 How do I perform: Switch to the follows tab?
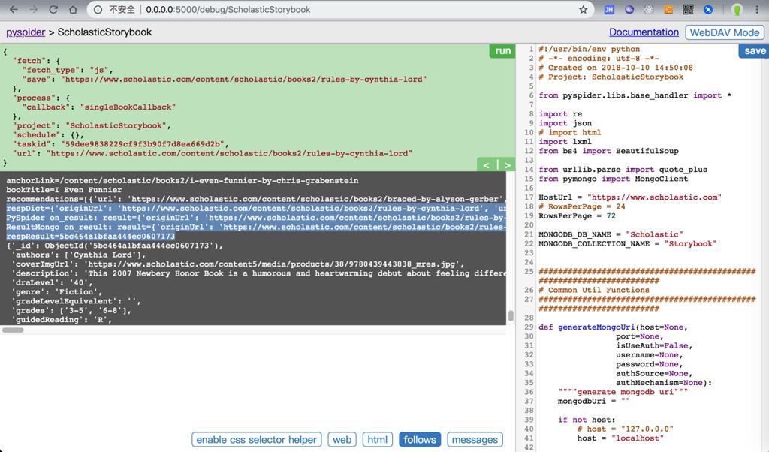420,440
